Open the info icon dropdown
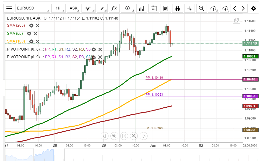Viewport: 262px width, 164px height. coord(128,8)
